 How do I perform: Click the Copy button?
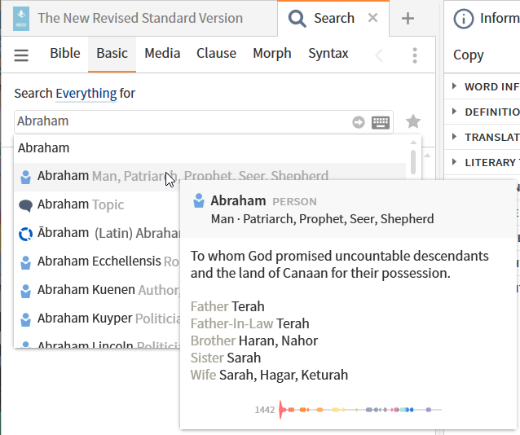pyautogui.click(x=469, y=55)
